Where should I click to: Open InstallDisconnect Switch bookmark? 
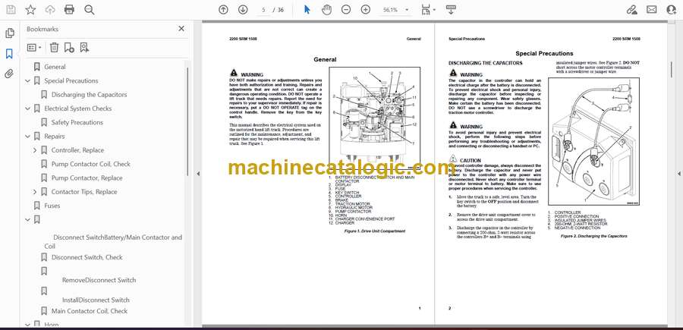click(x=96, y=300)
